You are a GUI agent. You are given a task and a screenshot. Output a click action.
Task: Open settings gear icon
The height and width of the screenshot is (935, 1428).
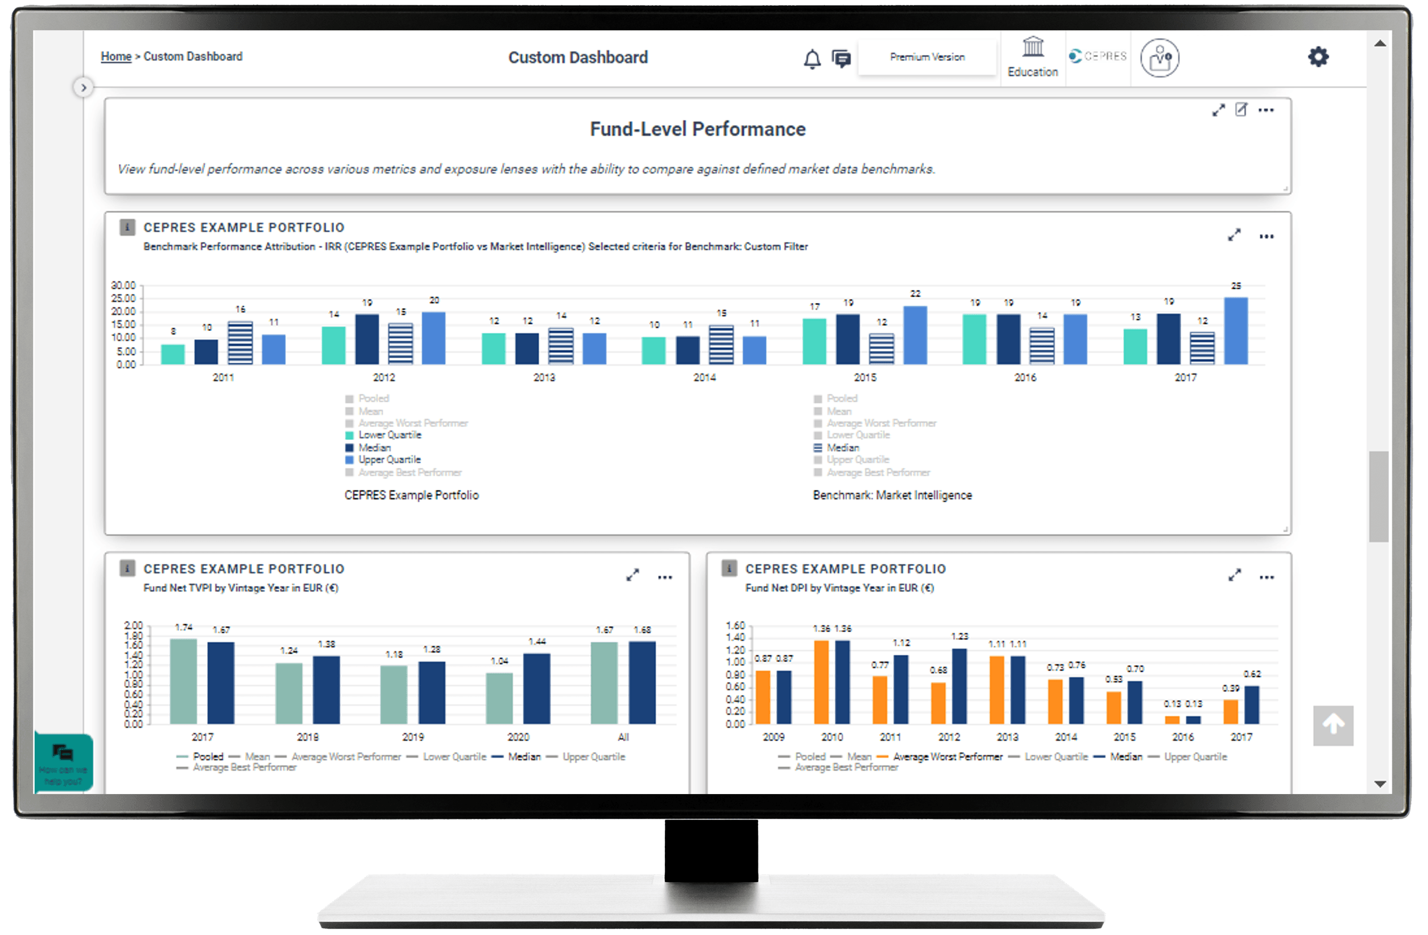pos(1318,57)
